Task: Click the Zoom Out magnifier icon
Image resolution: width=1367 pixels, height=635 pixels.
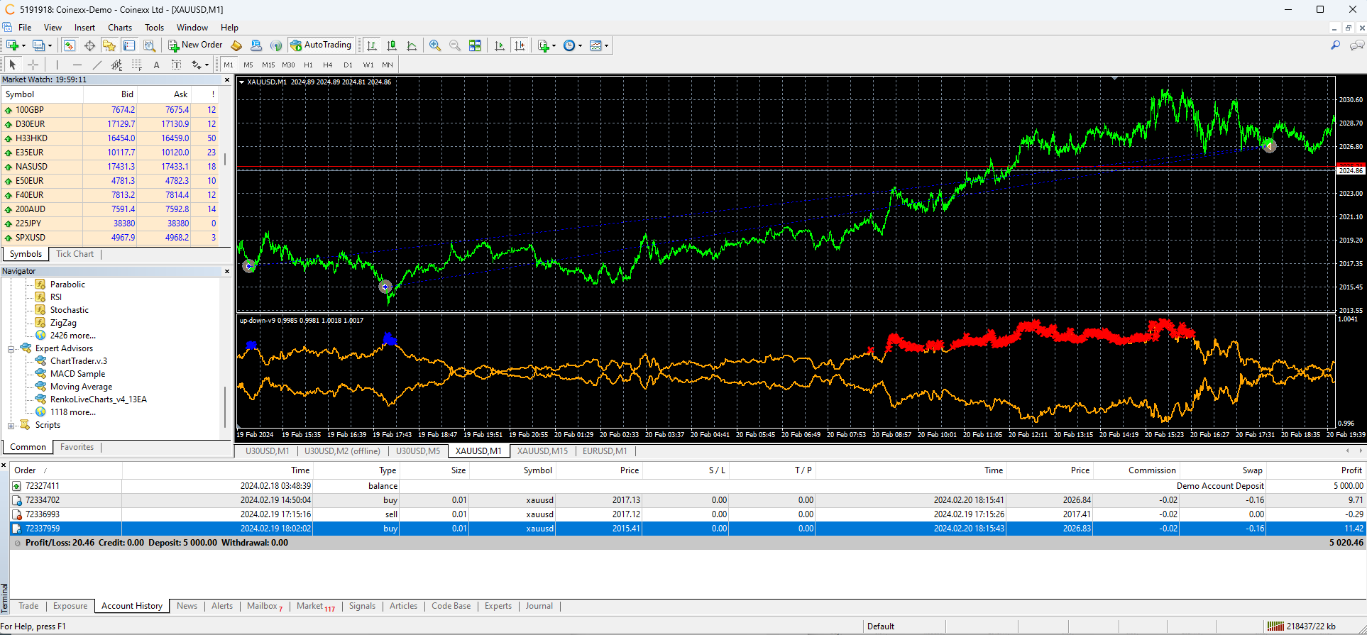Action: tap(455, 45)
